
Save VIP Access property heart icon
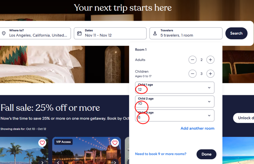[x=115, y=143]
